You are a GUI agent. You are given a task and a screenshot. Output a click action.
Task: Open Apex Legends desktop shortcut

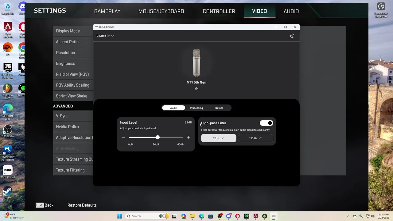[x=8, y=30]
